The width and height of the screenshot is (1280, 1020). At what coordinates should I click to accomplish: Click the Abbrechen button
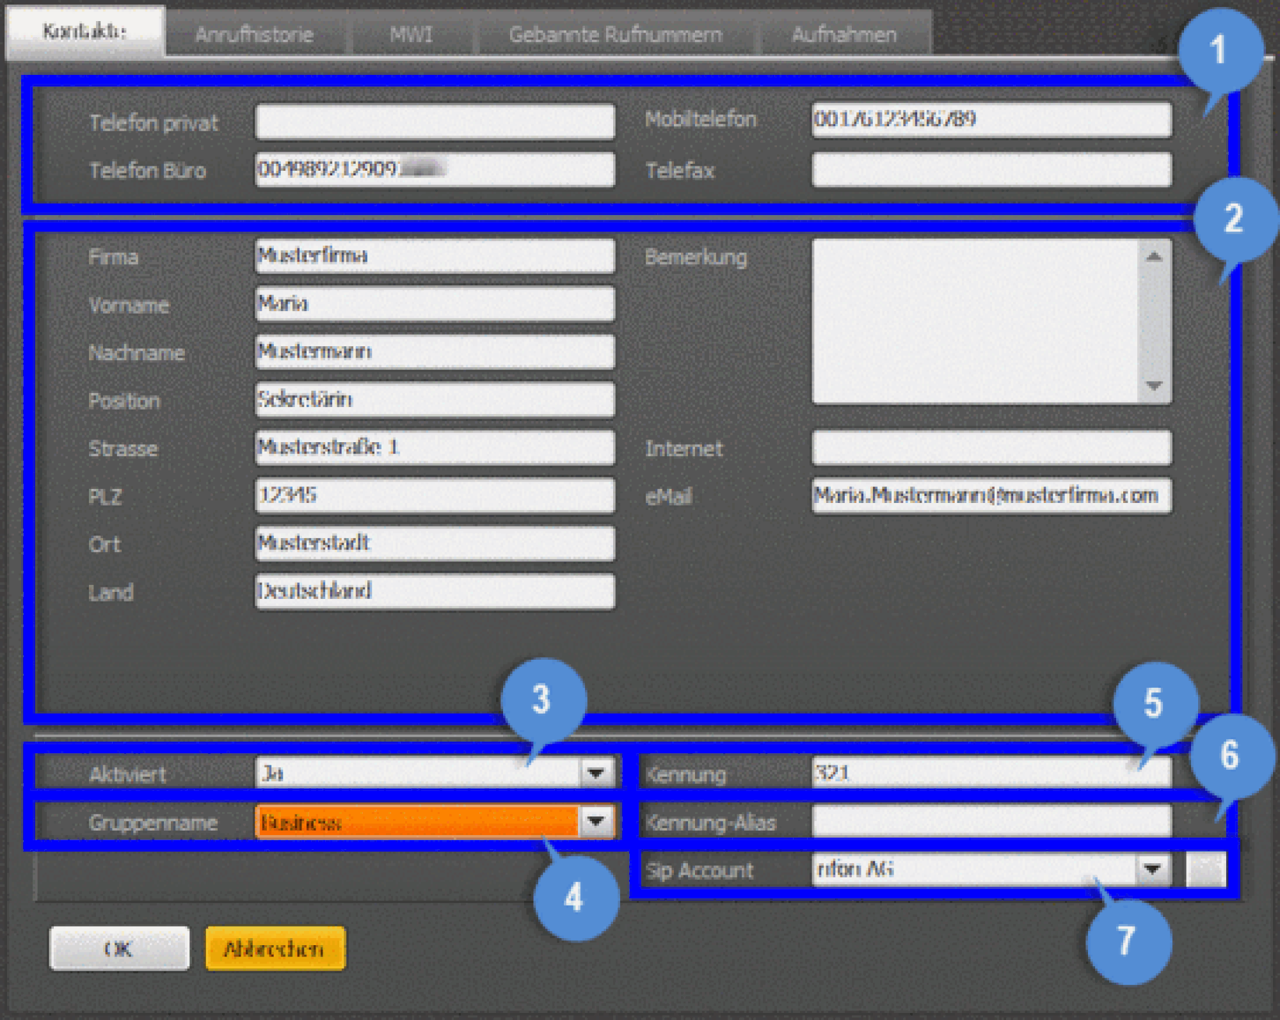point(275,948)
